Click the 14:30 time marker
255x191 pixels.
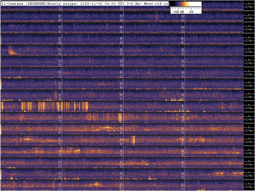click(121, 153)
